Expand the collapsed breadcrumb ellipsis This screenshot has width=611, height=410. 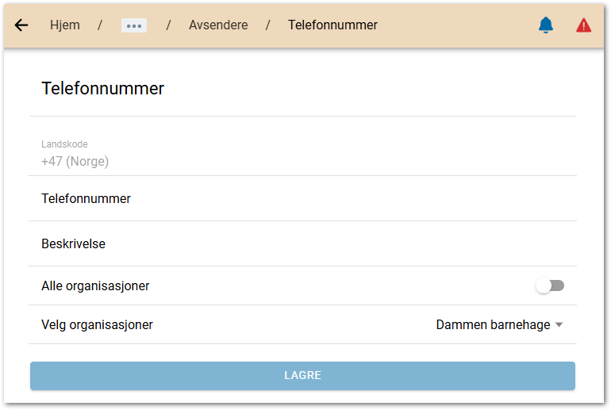(x=134, y=25)
